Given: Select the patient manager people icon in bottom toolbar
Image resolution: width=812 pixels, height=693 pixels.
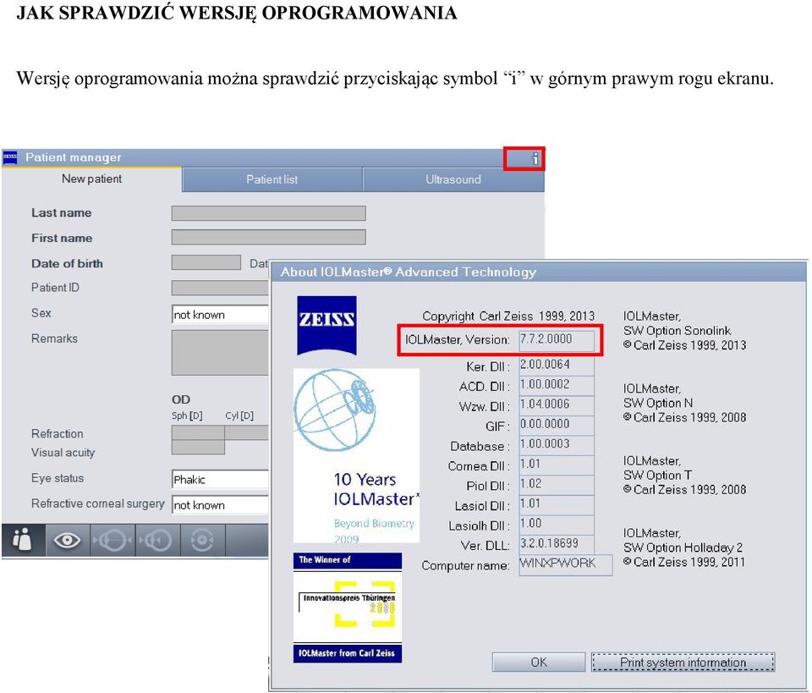Looking at the screenshot, I should coord(23,540).
